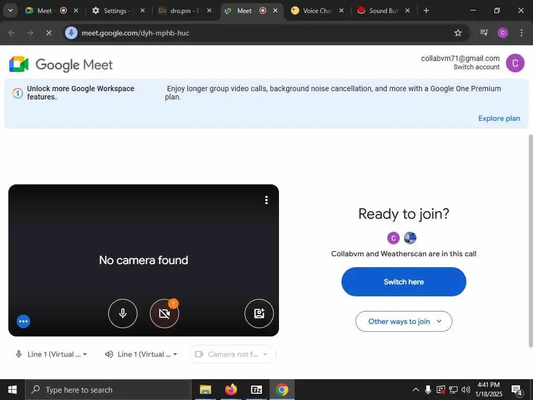Viewport: 533px width, 400px height.
Task: Click the blue three-dot bubble icon
Action: [x=23, y=321]
